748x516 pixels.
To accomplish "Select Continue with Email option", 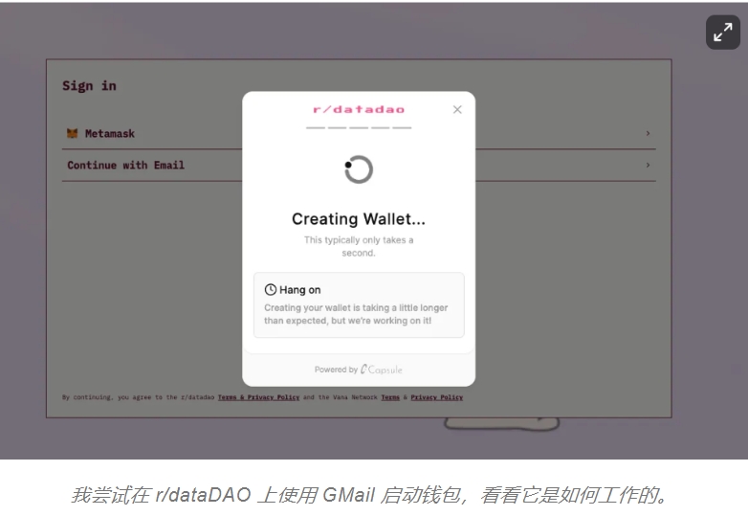I will [359, 166].
